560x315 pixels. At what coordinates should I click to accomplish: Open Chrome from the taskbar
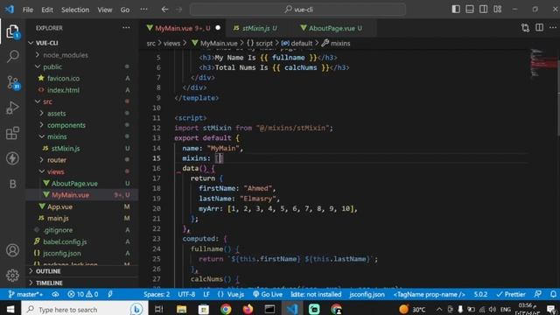coord(226,309)
